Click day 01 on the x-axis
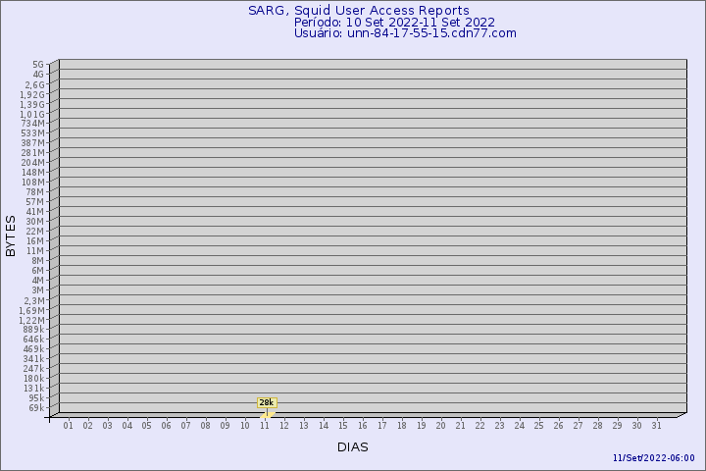 68,426
